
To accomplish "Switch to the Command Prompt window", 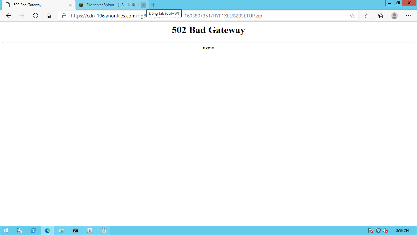I will point(76,230).
